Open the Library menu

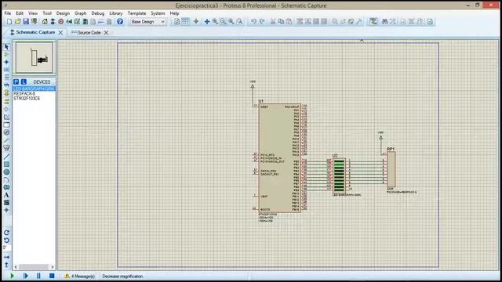tap(115, 13)
